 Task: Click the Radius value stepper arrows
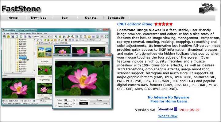77,100
